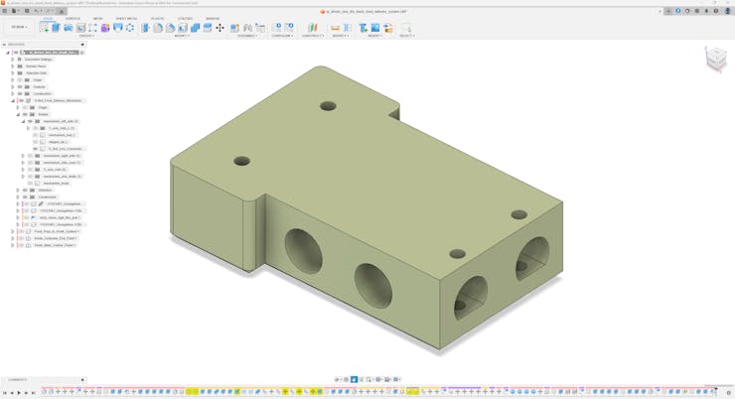Select the Shell tool
This screenshot has height=399, width=735.
183,28
